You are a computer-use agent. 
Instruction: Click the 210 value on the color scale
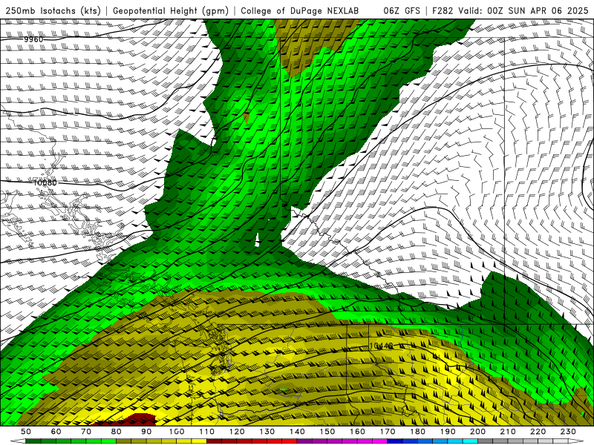coord(508,432)
